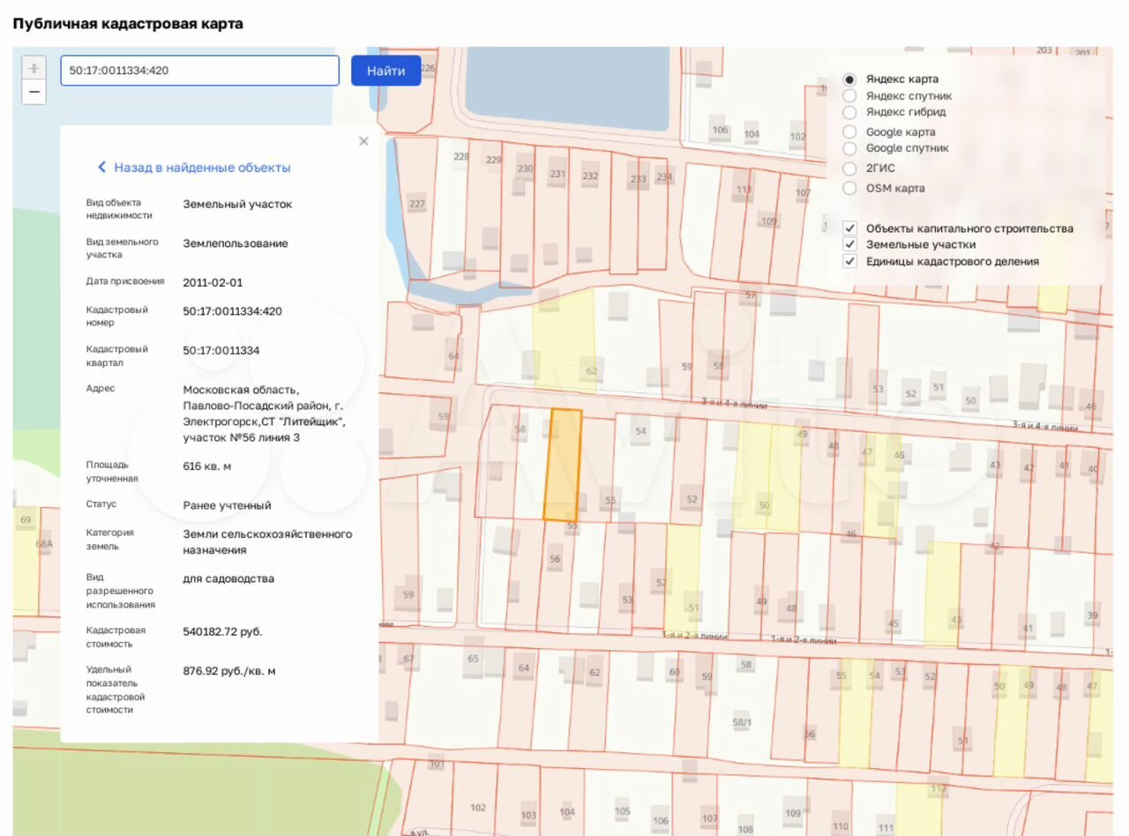
Task: Go back to найденные объекты list
Action: (201, 168)
